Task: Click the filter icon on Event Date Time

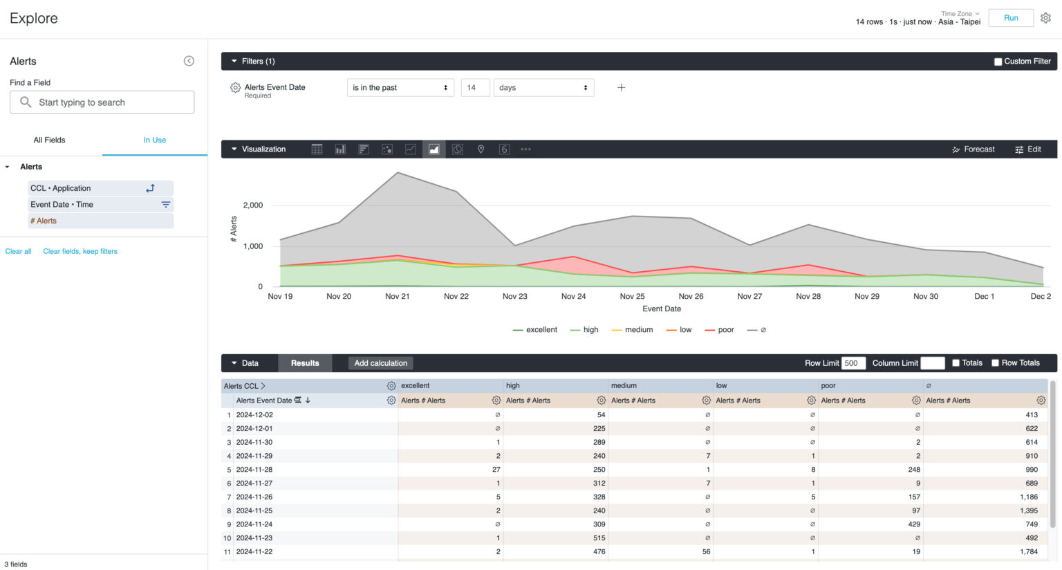Action: pos(166,205)
